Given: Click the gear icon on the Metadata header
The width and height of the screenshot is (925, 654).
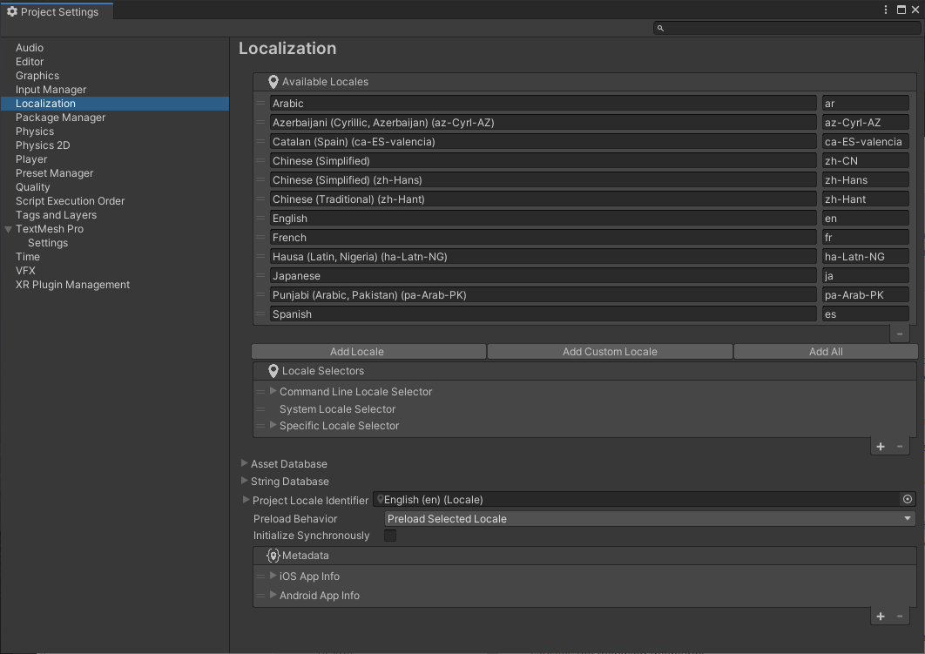Looking at the screenshot, I should point(273,555).
